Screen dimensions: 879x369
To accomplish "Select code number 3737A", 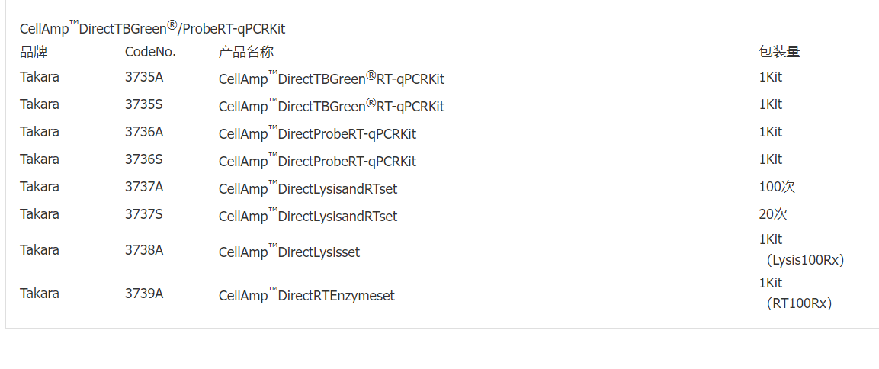I will [144, 186].
